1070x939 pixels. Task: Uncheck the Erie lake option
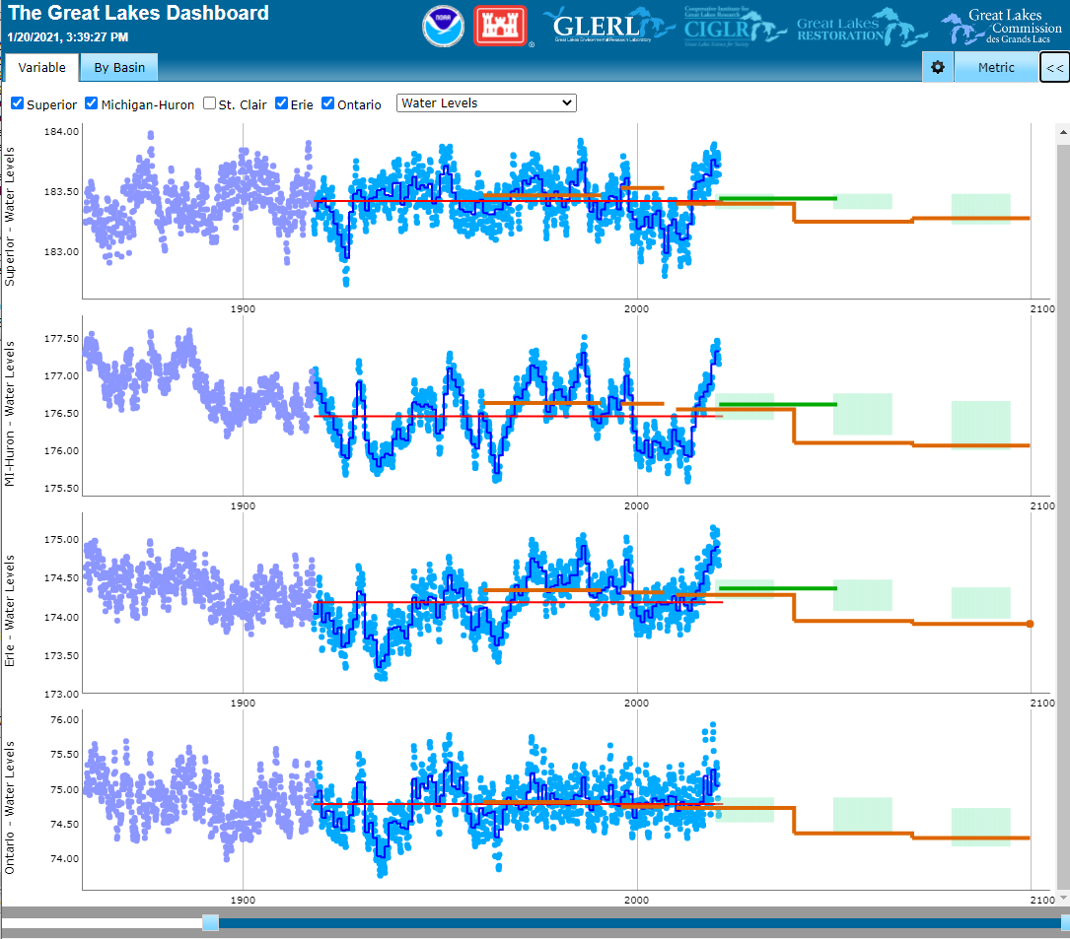coord(281,102)
